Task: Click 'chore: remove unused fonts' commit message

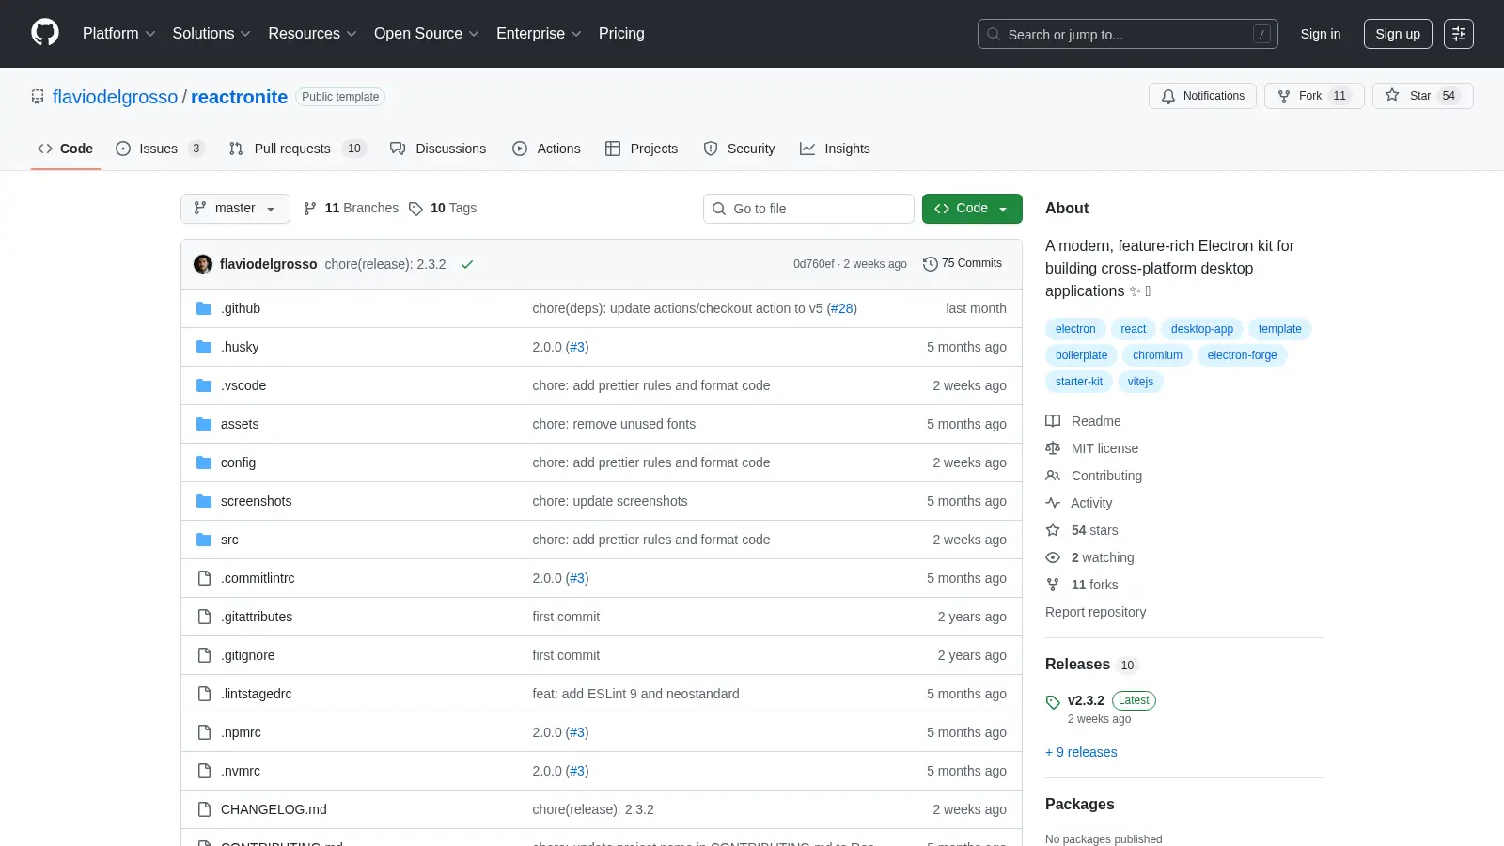Action: tap(614, 424)
